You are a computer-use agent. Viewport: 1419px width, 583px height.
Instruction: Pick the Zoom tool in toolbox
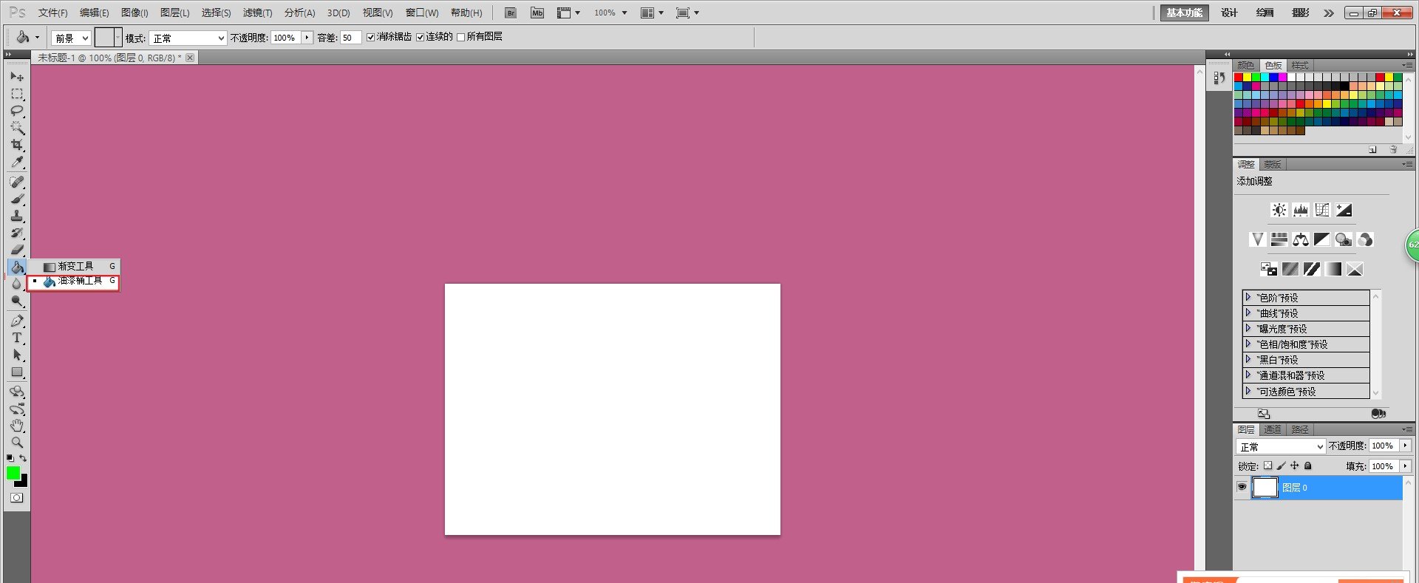tap(17, 443)
